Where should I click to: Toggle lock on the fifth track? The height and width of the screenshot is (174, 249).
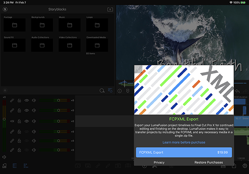[19, 141]
